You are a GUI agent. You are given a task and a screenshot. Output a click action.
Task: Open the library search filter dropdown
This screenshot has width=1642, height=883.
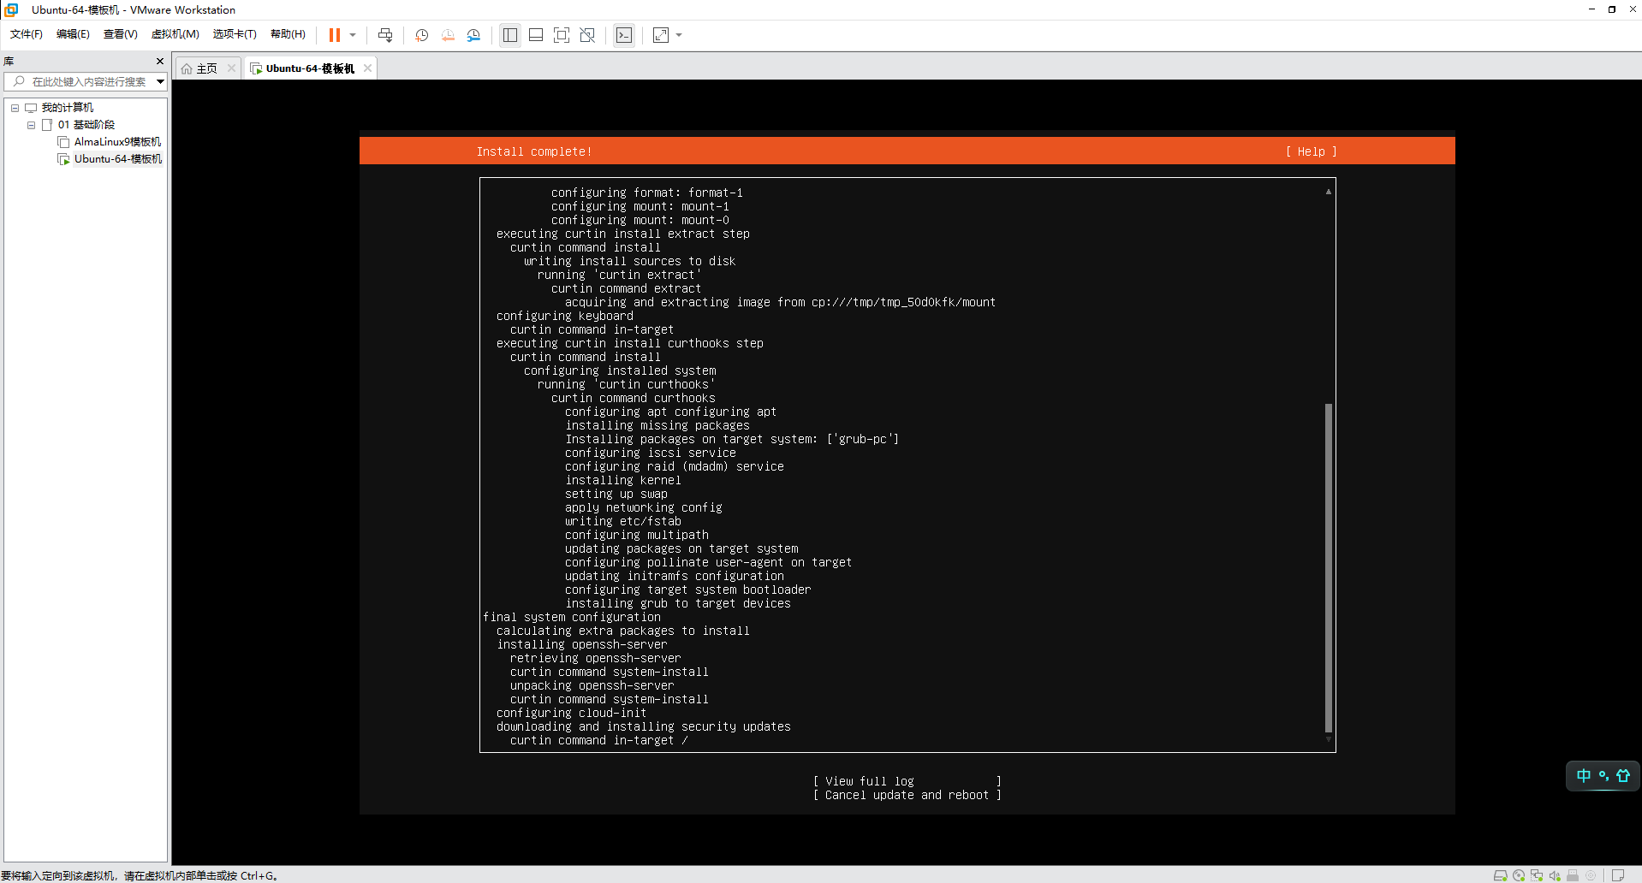click(x=160, y=82)
